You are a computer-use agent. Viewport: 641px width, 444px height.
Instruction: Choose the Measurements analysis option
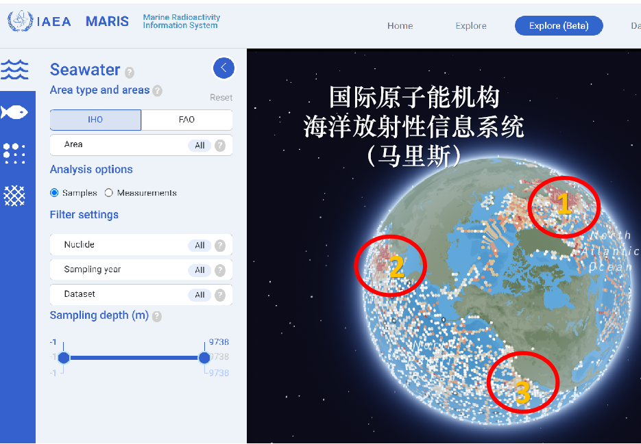108,193
